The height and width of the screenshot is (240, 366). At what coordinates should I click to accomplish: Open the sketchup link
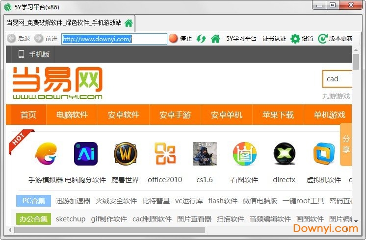(71, 219)
